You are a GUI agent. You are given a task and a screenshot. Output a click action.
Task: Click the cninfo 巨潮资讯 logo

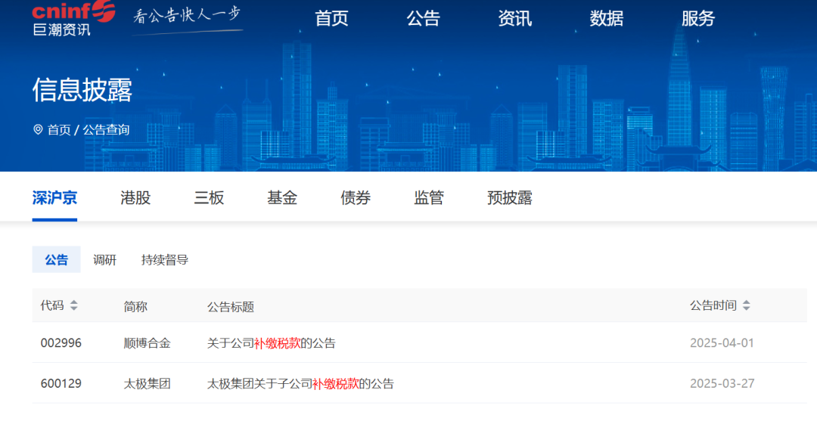click(x=73, y=18)
